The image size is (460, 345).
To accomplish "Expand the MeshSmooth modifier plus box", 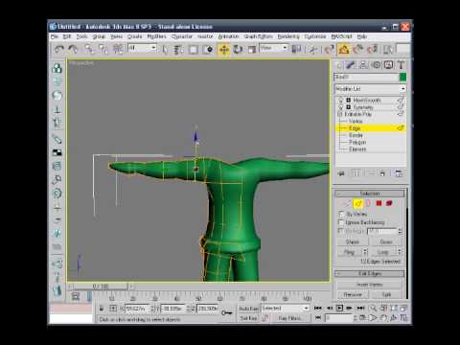I will 349,100.
